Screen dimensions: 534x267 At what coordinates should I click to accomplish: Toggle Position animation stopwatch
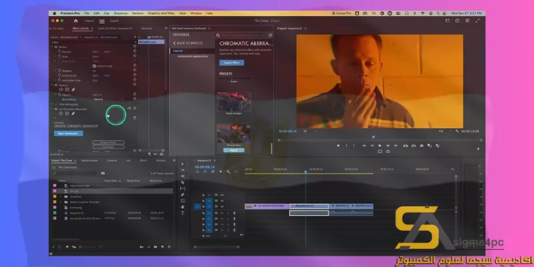pos(59,51)
